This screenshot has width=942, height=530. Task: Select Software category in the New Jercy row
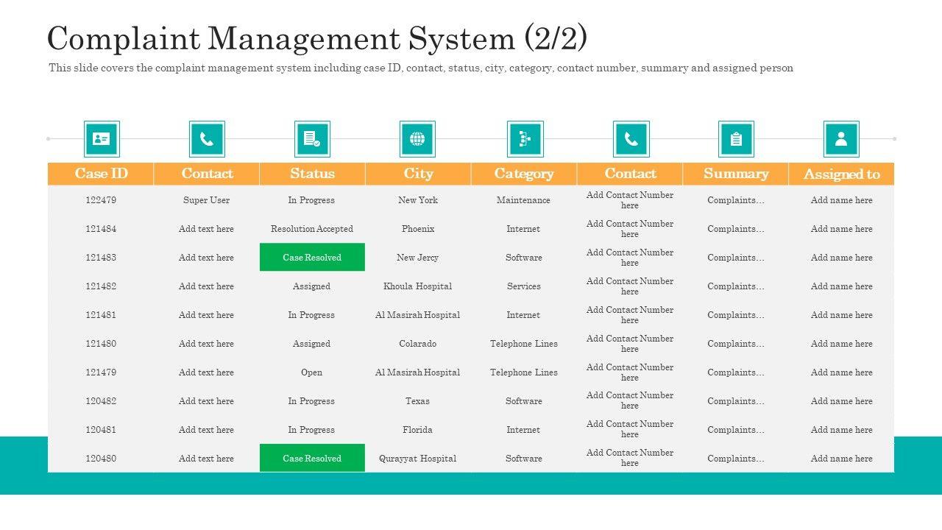tap(524, 258)
